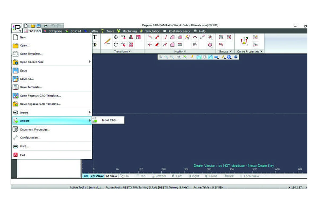Switch to the 3d Space ribbon tab
The height and width of the screenshot is (212, 318).
(x=53, y=31)
